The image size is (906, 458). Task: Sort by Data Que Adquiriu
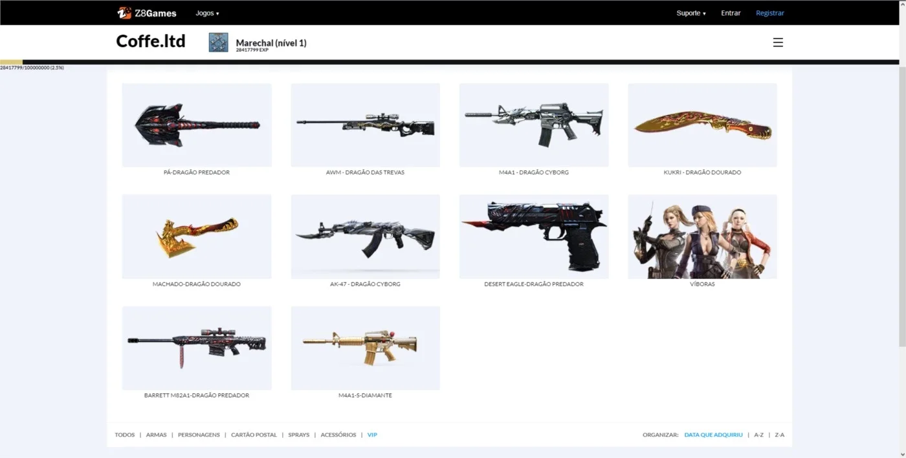click(x=714, y=435)
